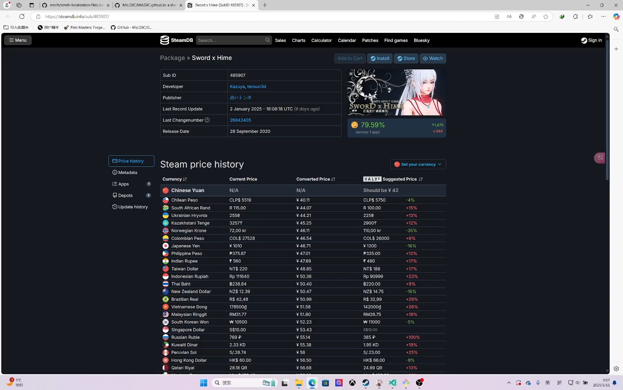Viewport: 623px width, 390px height.
Task: Click the search magnifier icon in SteamDB
Action: coord(267,40)
